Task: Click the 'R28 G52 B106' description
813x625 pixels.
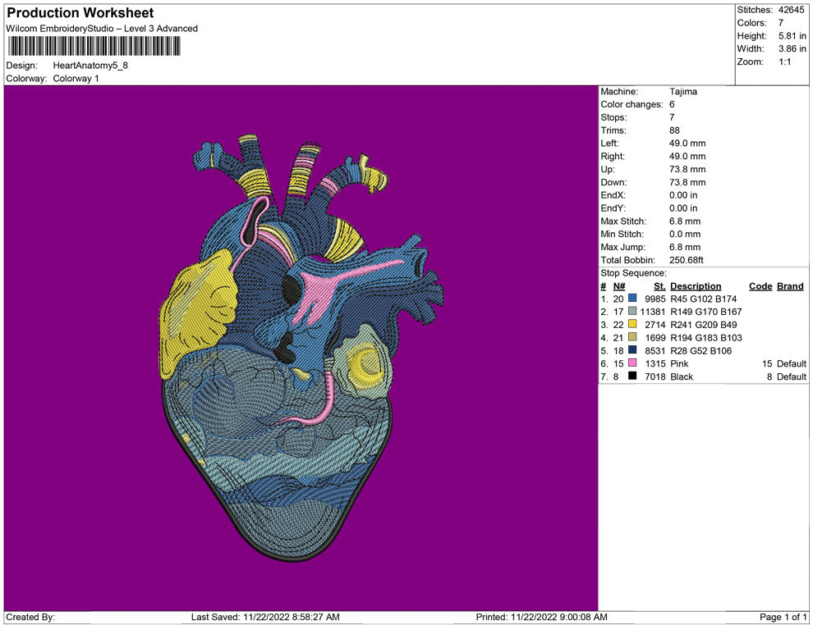Action: pos(701,350)
